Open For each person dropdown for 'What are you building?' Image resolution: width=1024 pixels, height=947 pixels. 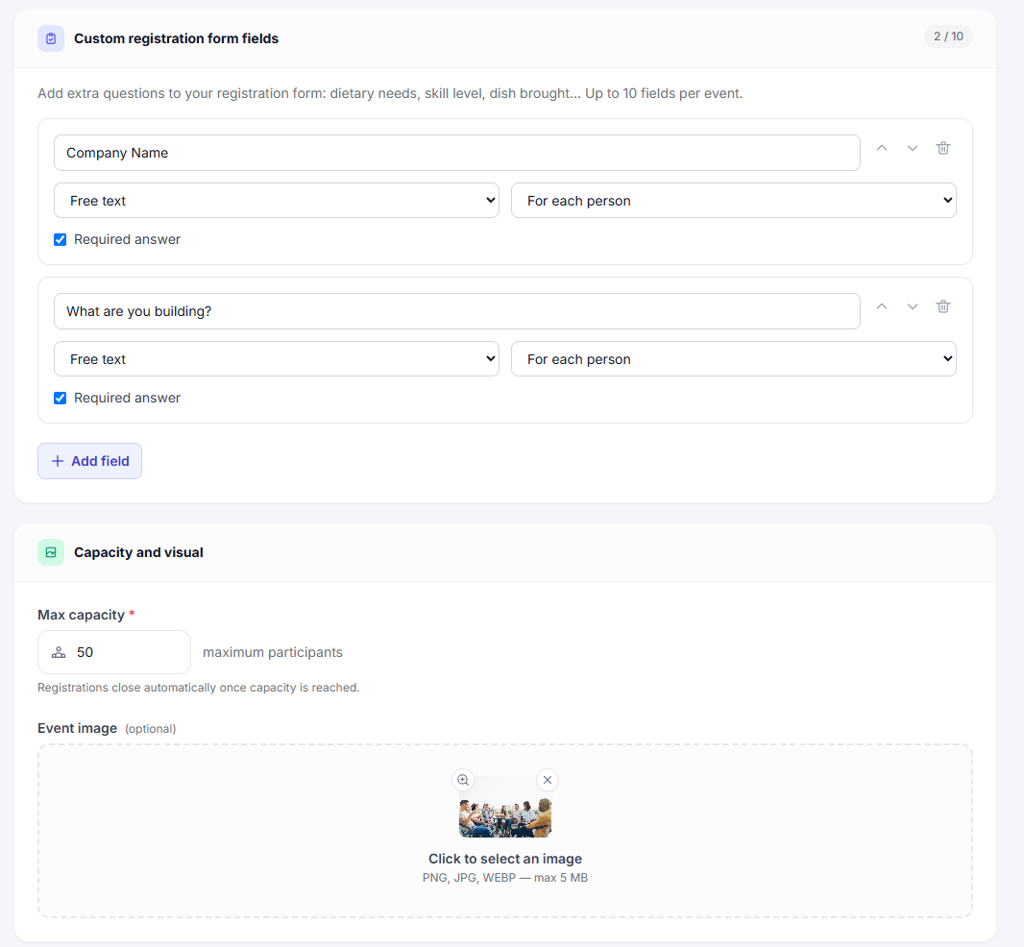733,358
